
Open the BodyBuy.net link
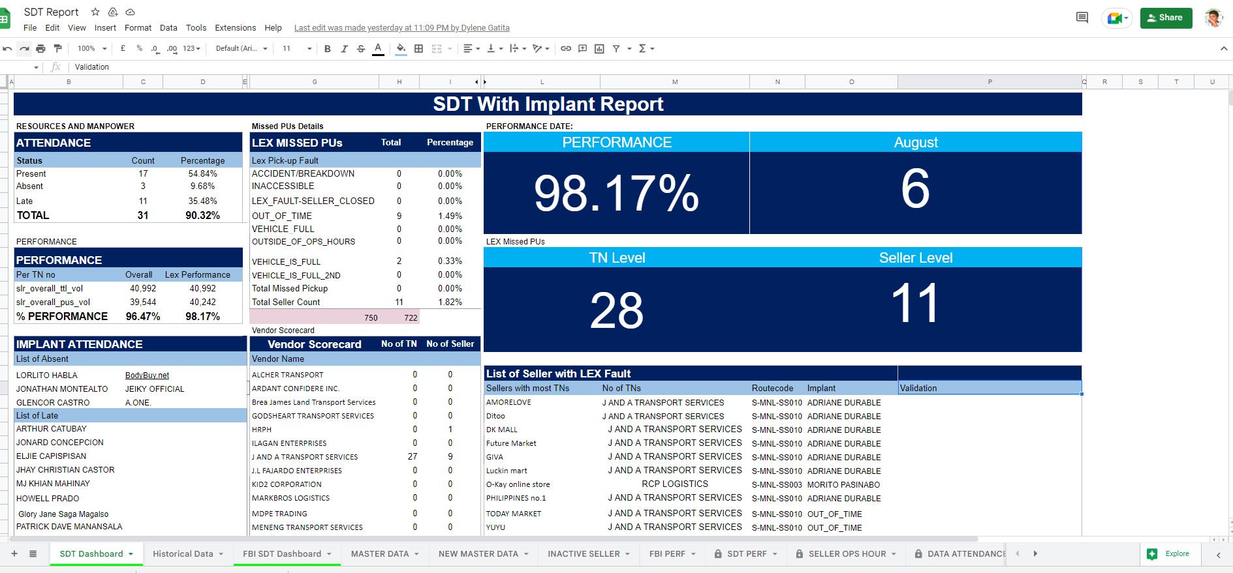[x=147, y=375]
